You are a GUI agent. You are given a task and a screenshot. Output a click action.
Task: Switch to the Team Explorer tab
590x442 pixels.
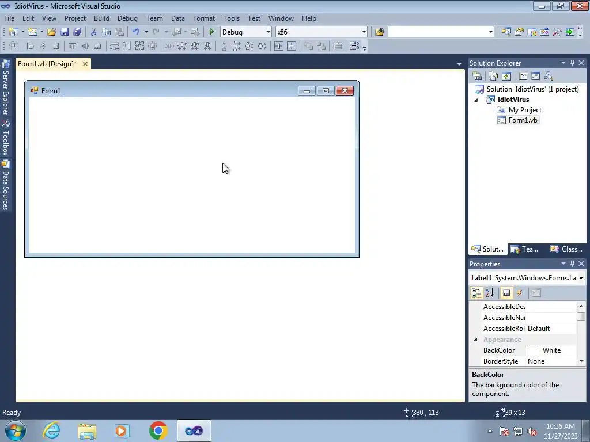[x=524, y=249]
